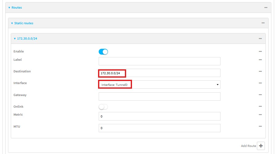Click the minus icon on Static routes header
Image resolution: width=276 pixels, height=154 pixels.
pos(263,23)
